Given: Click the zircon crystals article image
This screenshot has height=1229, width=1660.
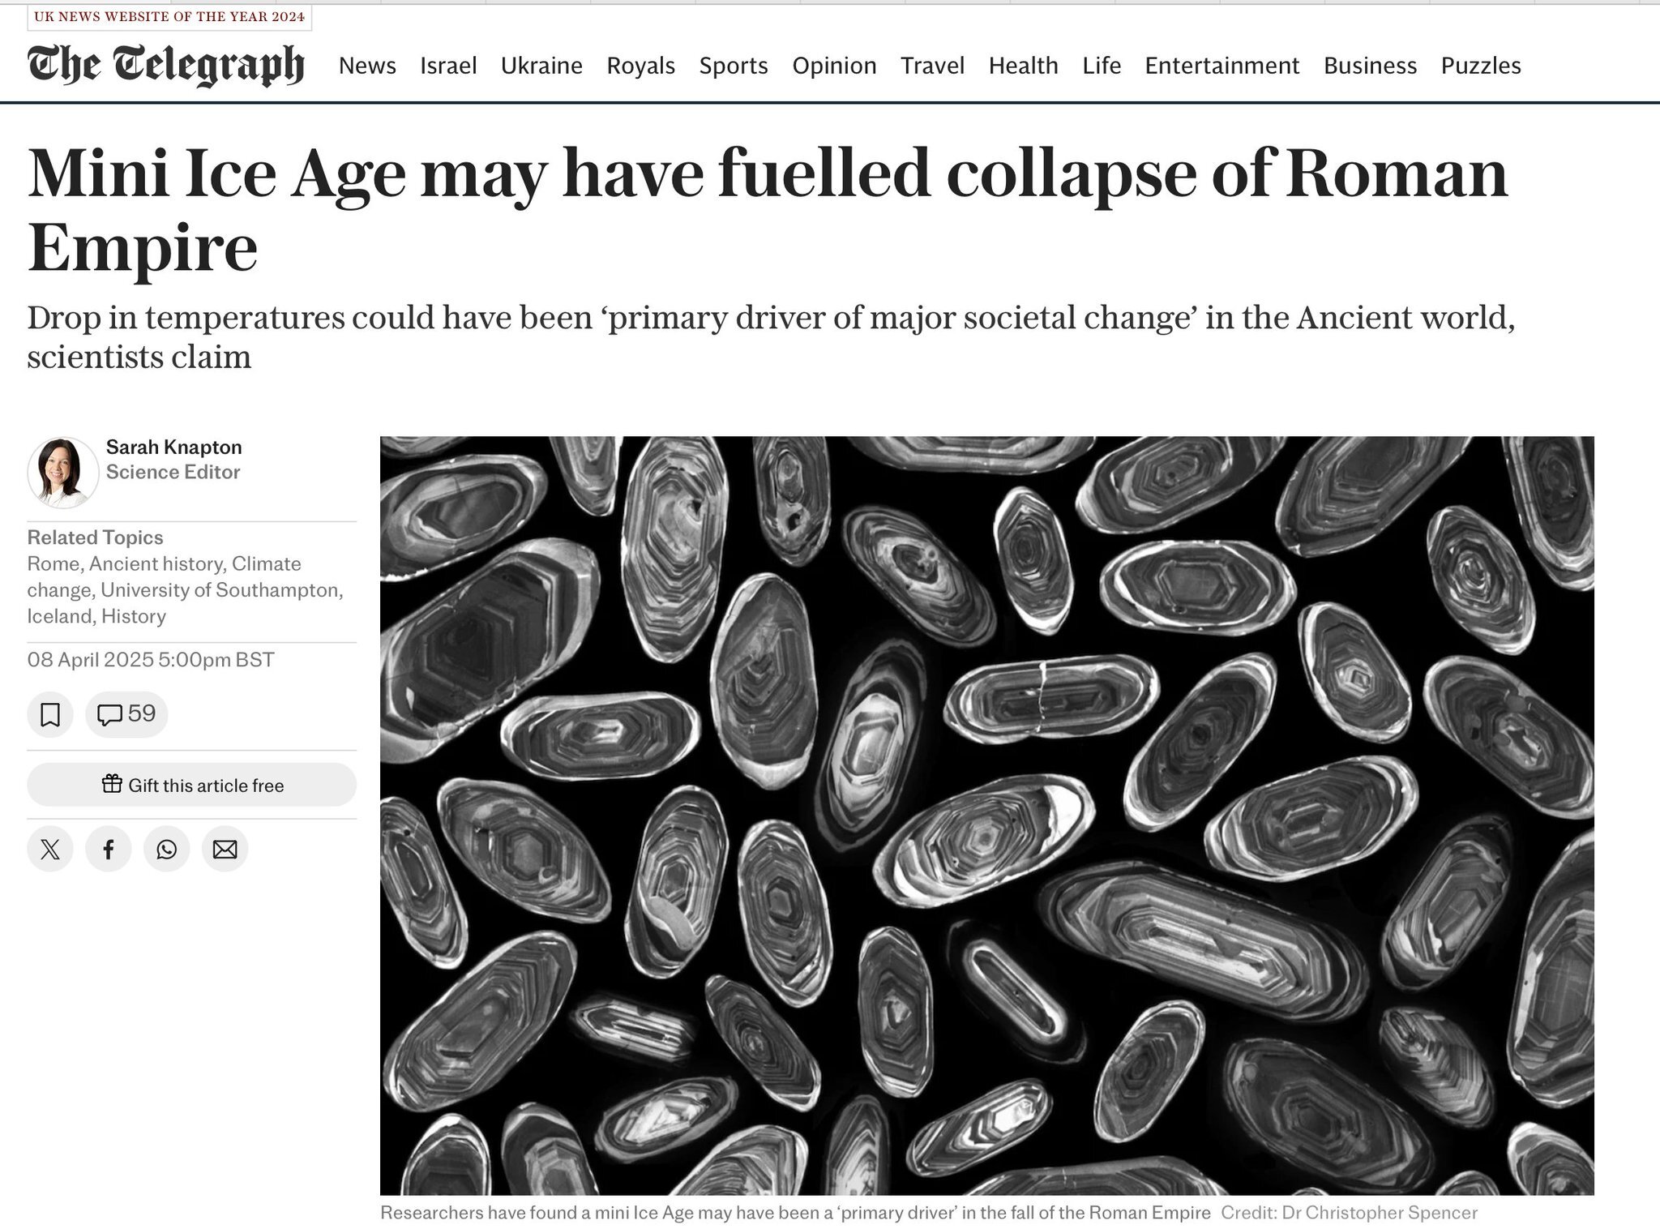Looking at the screenshot, I should tap(986, 816).
